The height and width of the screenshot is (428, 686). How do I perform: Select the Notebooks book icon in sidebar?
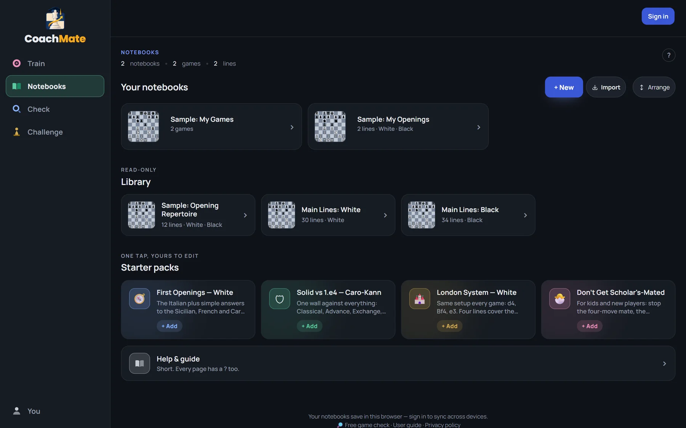point(17,86)
